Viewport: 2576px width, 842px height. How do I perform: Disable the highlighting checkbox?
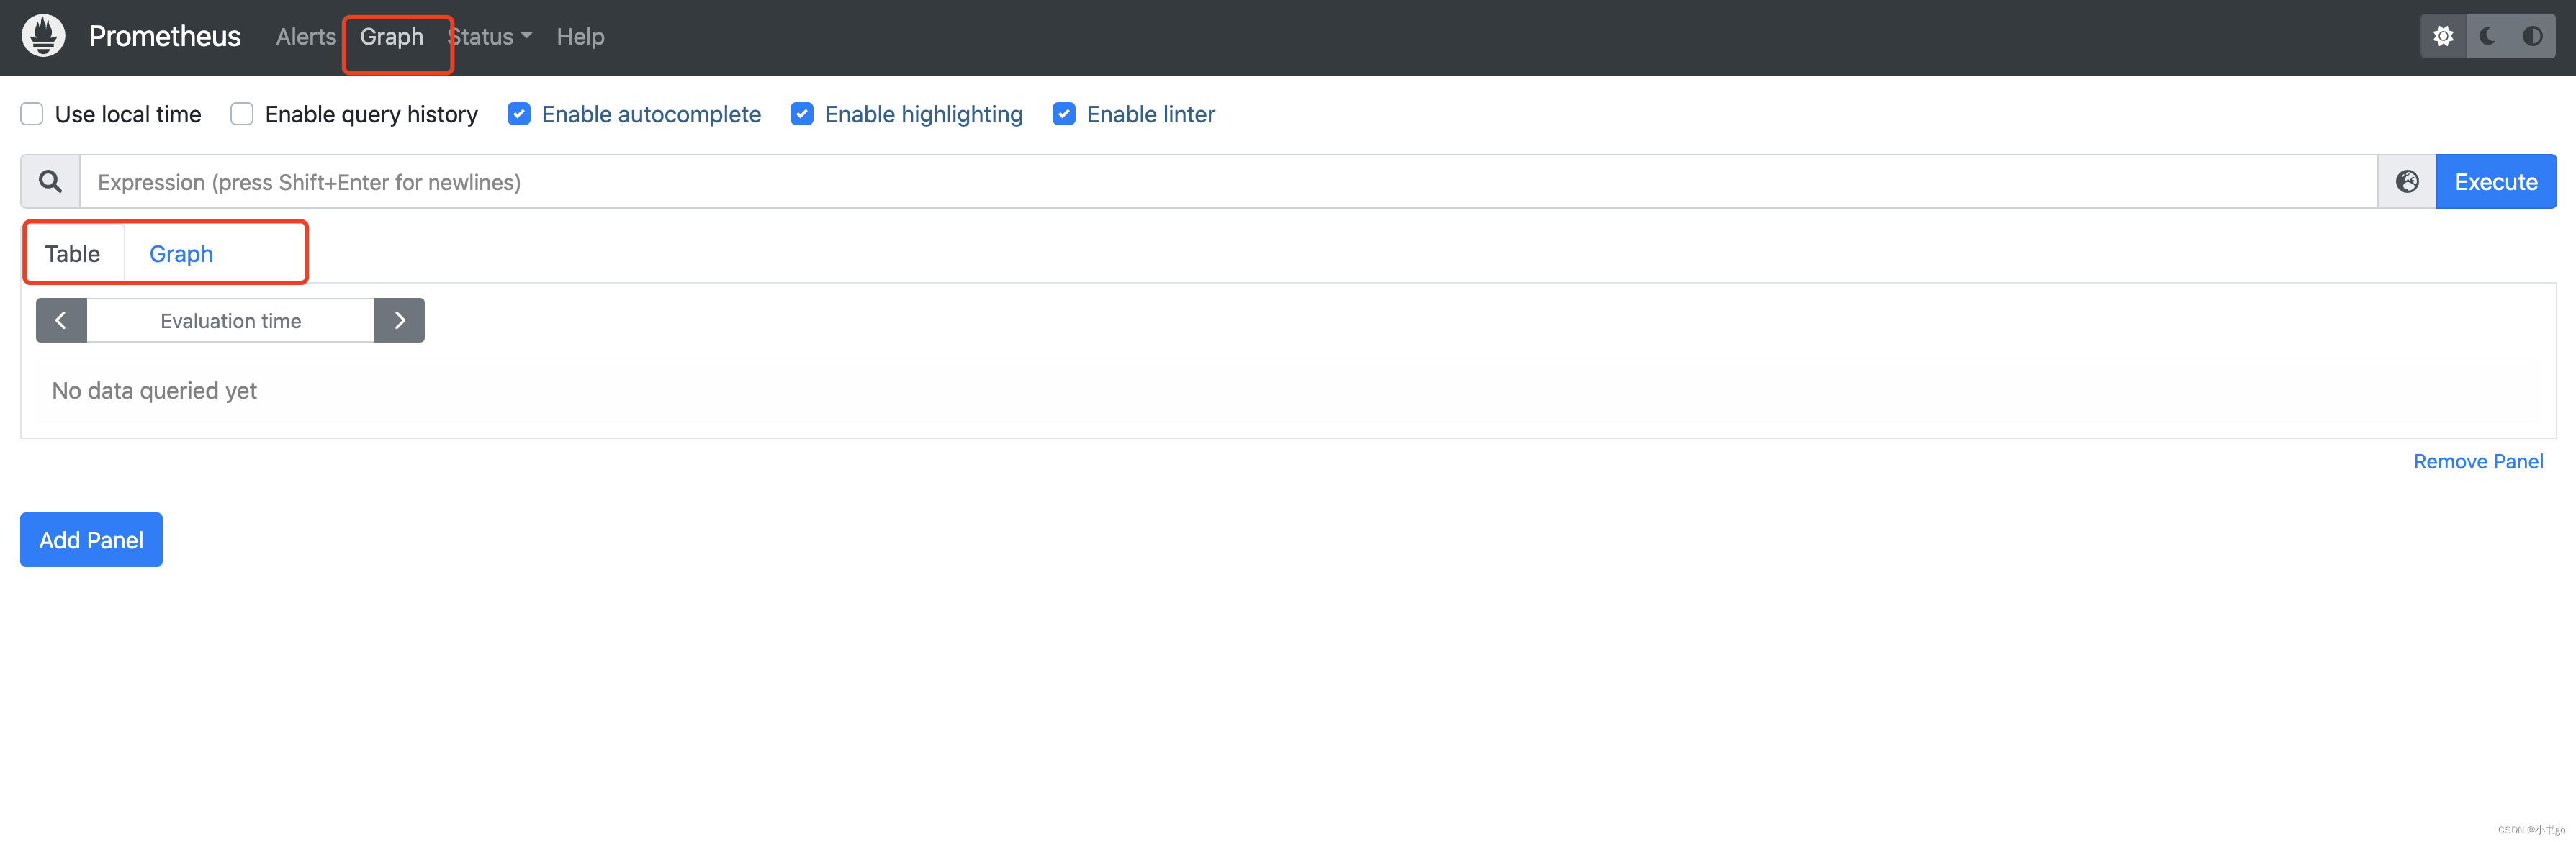coord(802,114)
